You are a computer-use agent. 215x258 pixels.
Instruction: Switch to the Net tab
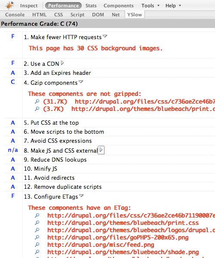[116, 15]
